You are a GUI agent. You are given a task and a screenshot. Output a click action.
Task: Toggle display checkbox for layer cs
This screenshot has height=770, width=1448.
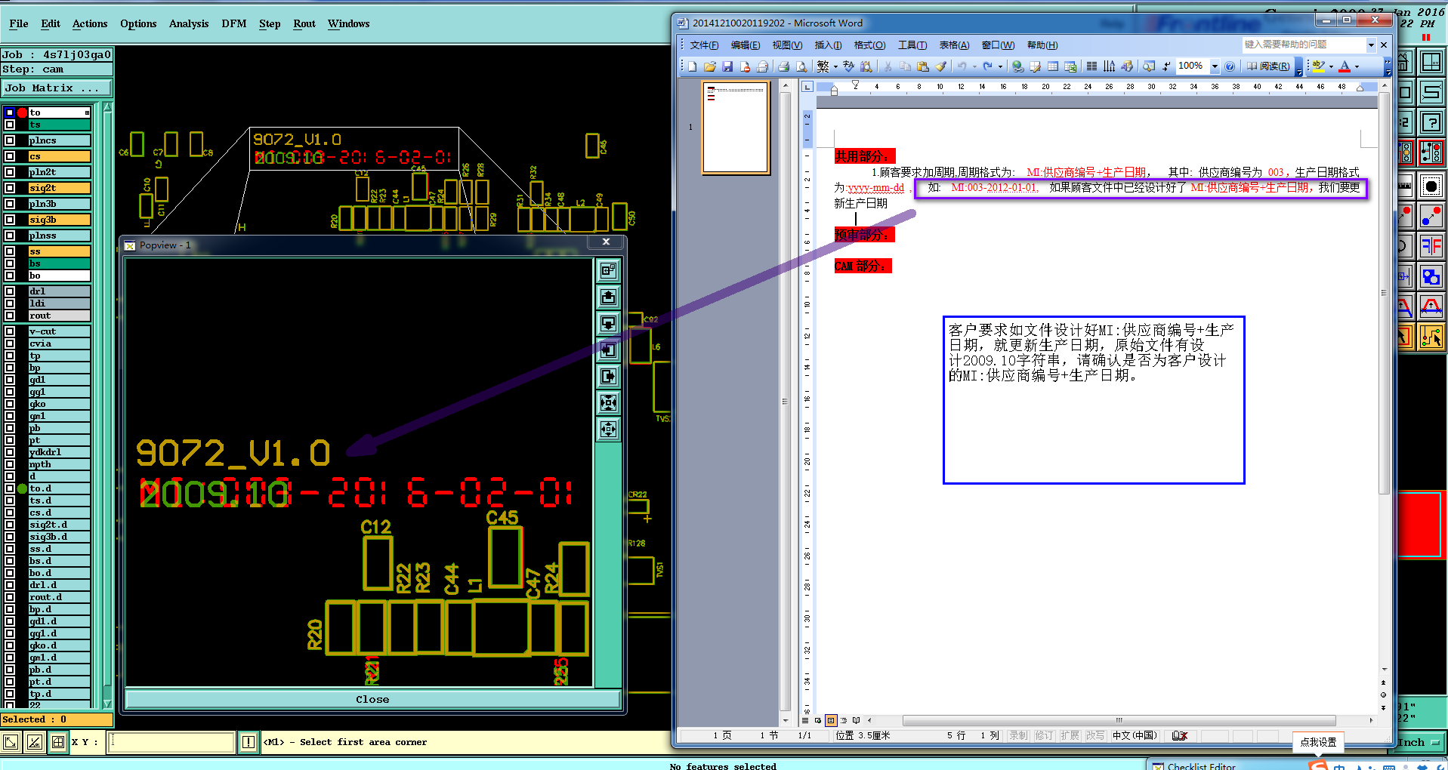point(10,156)
